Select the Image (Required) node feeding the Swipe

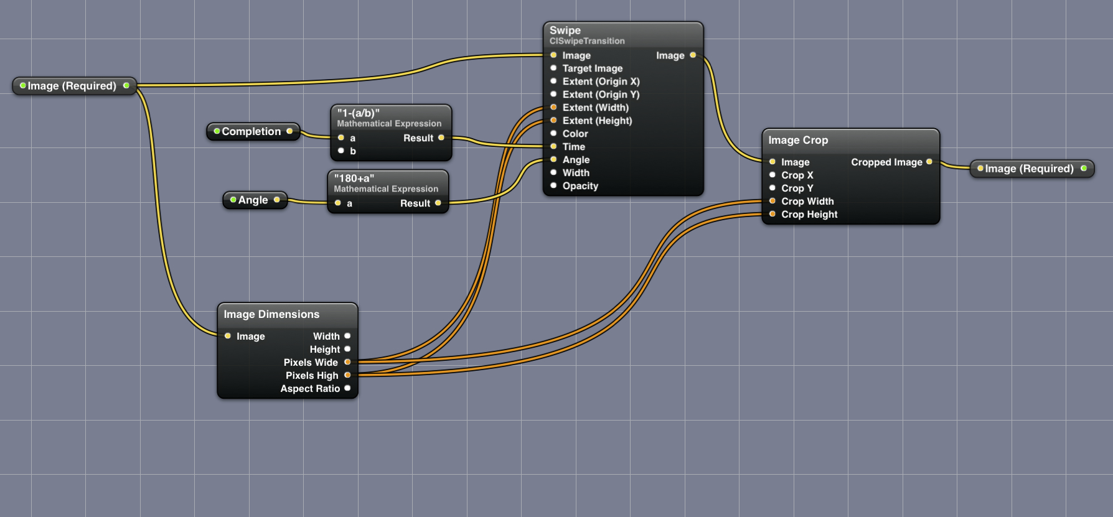tap(73, 86)
